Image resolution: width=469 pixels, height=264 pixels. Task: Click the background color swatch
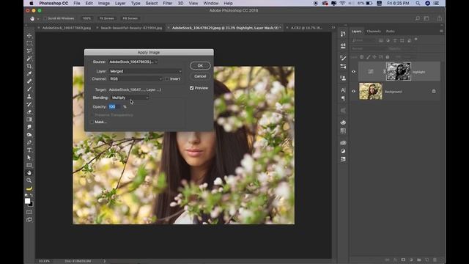click(31, 205)
